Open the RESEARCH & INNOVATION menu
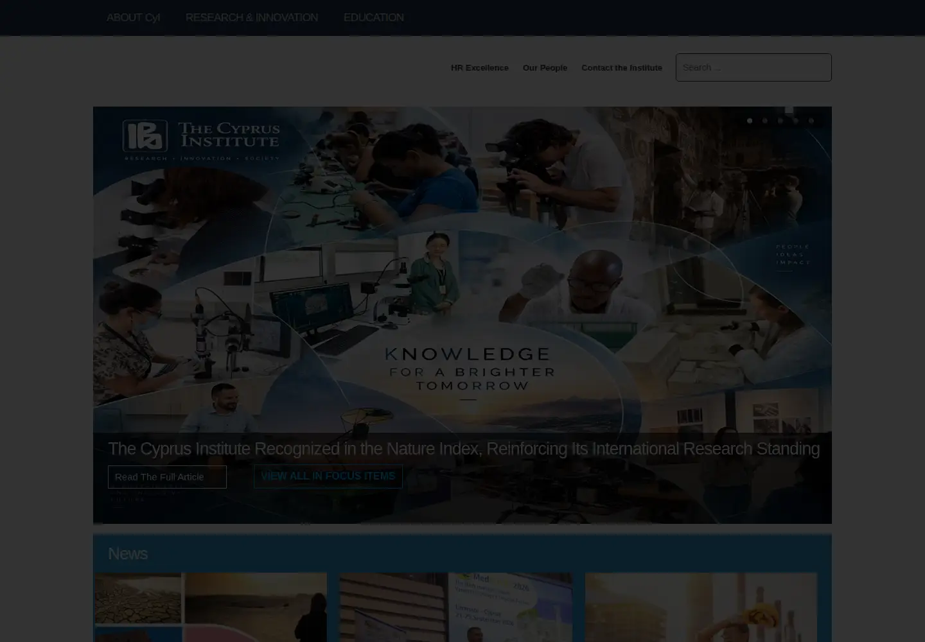Screen dimensions: 925x642 tap(252, 17)
